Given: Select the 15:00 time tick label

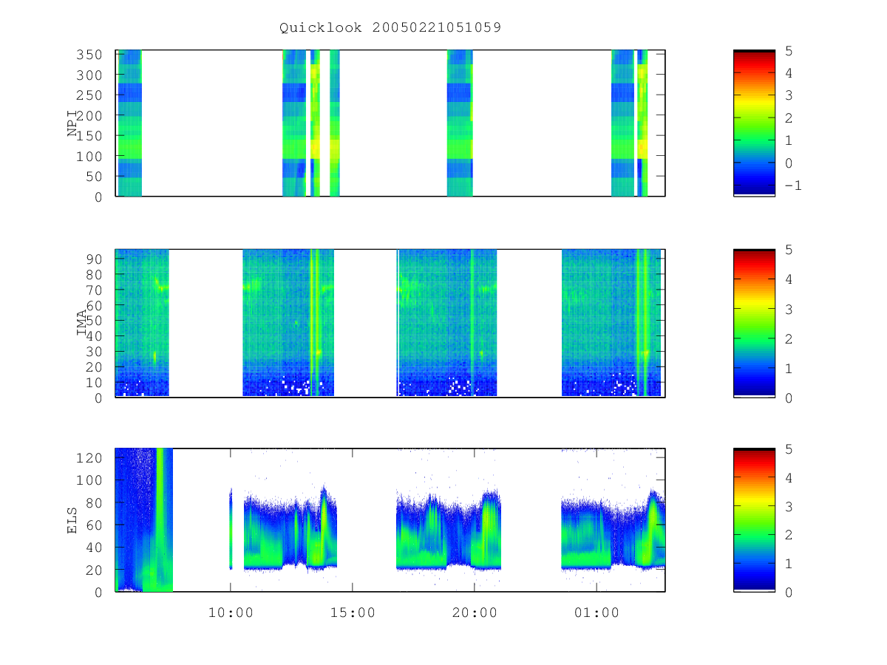Looking at the screenshot, I should [x=353, y=613].
